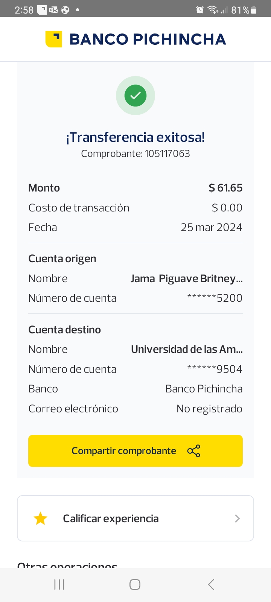
Task: Tap the battery indicator in the status bar
Action: (x=254, y=10)
